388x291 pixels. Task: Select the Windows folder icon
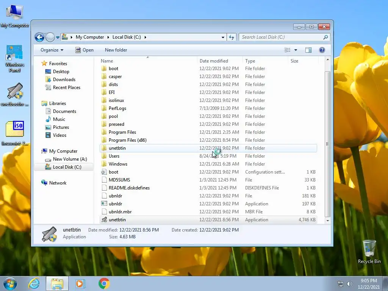tap(104, 164)
